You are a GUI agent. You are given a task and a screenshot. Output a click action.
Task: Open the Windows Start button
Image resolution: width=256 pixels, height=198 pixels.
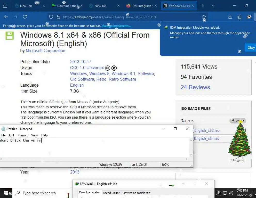coord(6,193)
